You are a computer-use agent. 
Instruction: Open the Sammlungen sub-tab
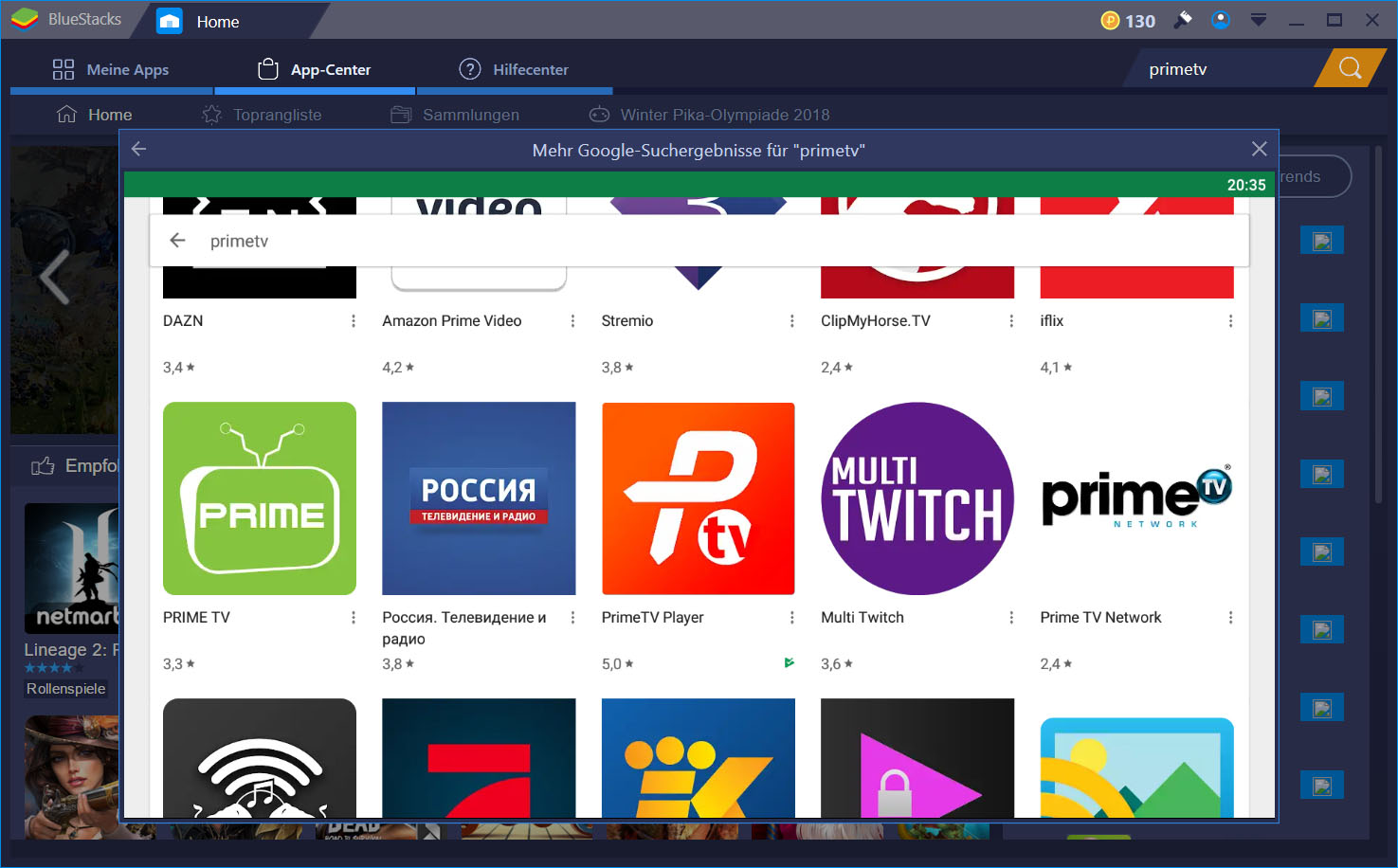point(455,115)
